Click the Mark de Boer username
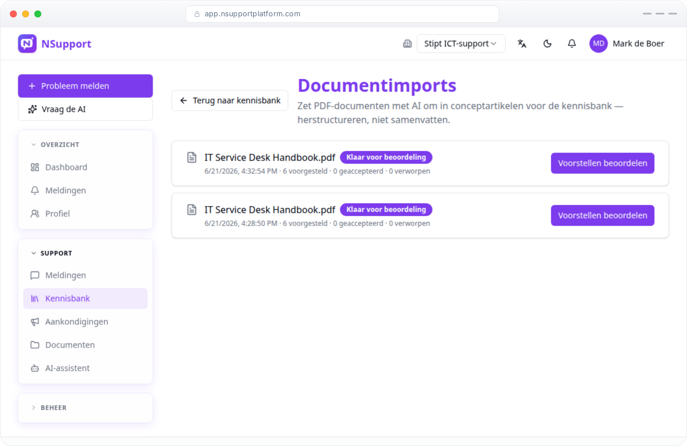Screen dimensions: 687x446 pyautogui.click(x=638, y=44)
